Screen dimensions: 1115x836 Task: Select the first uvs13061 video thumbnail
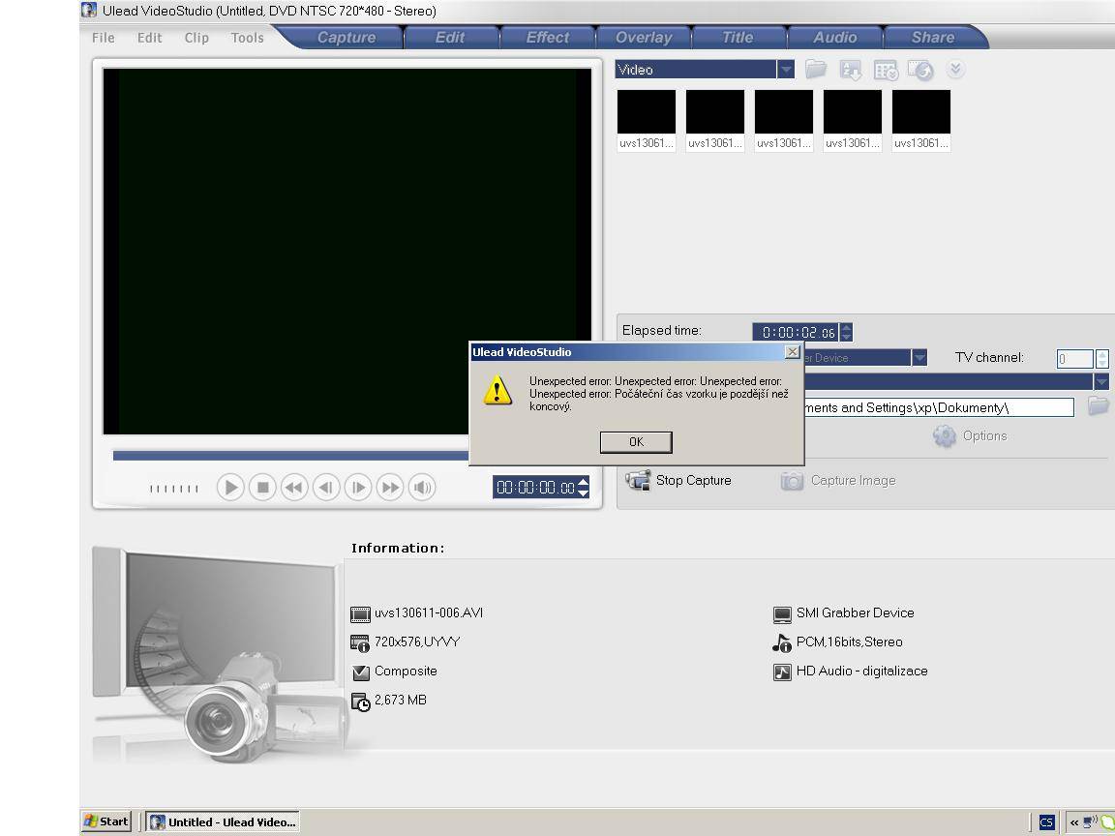(647, 111)
